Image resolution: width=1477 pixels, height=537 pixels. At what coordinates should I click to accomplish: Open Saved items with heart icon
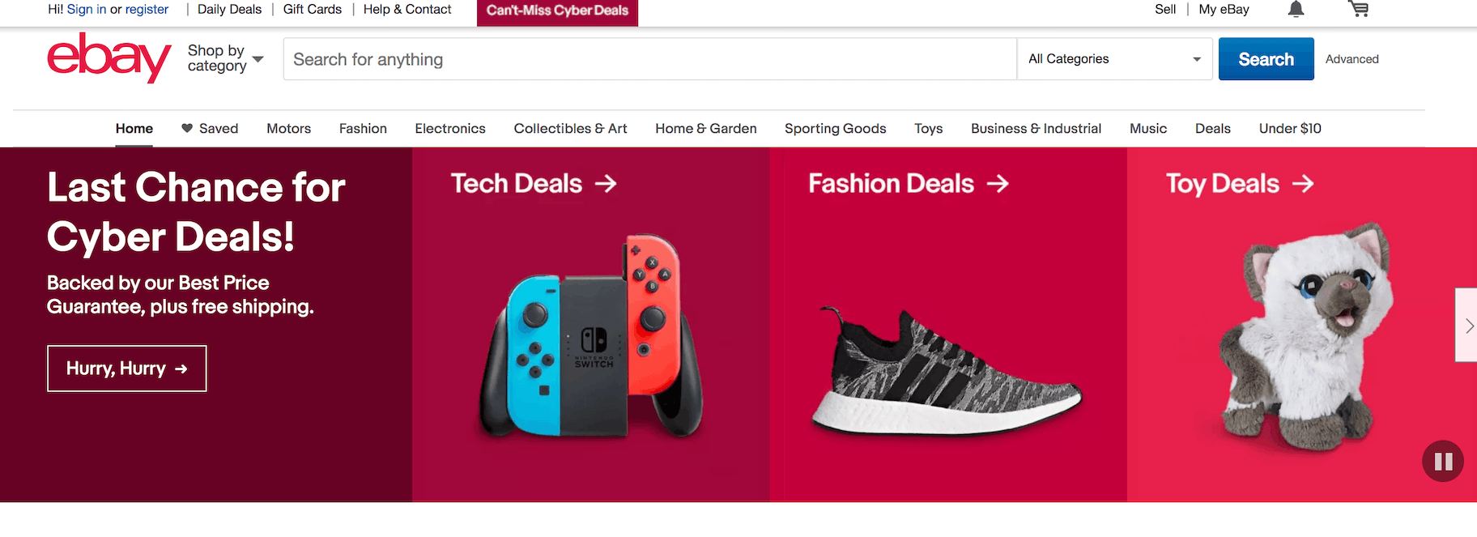click(x=210, y=129)
